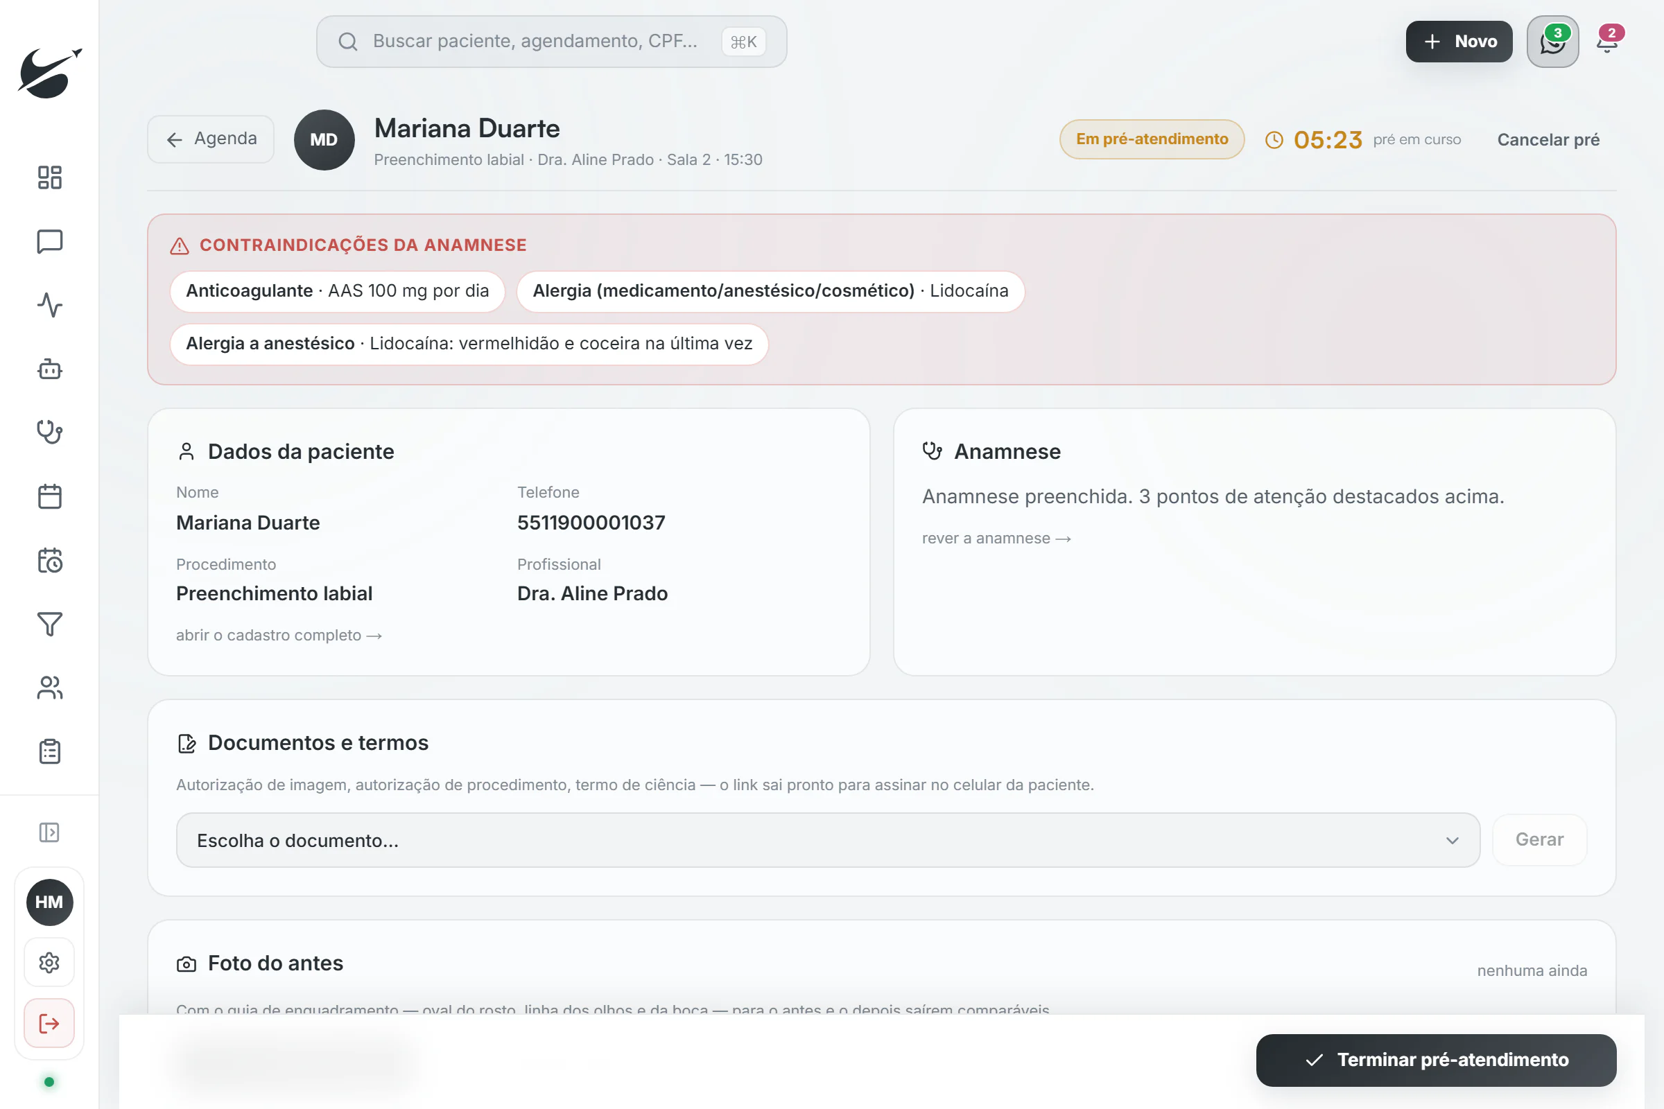Click the nenhuma ainda label
This screenshot has width=1664, height=1109.
1532,970
